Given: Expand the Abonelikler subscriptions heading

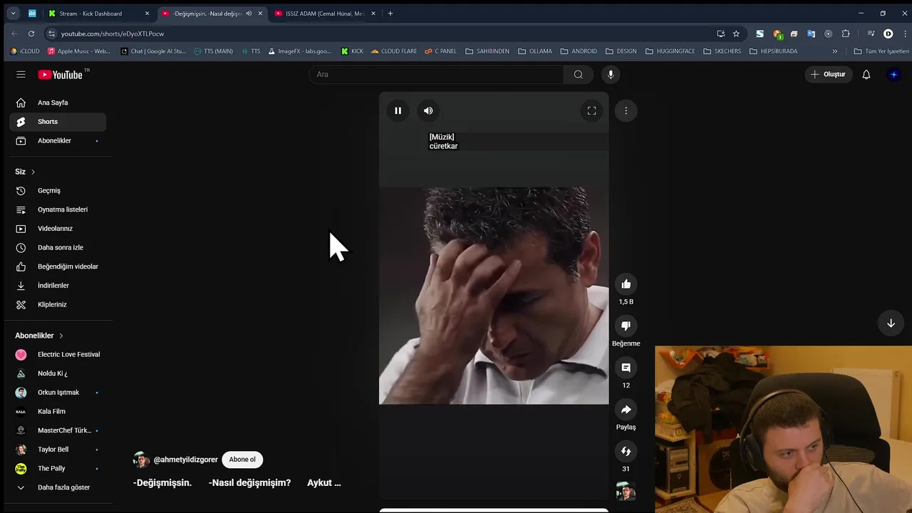Looking at the screenshot, I should tap(39, 336).
